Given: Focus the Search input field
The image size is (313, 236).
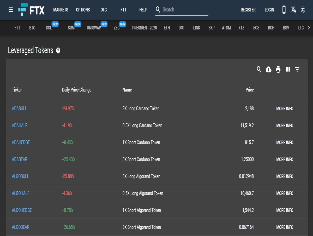Looking at the screenshot, I should point(185,10).
